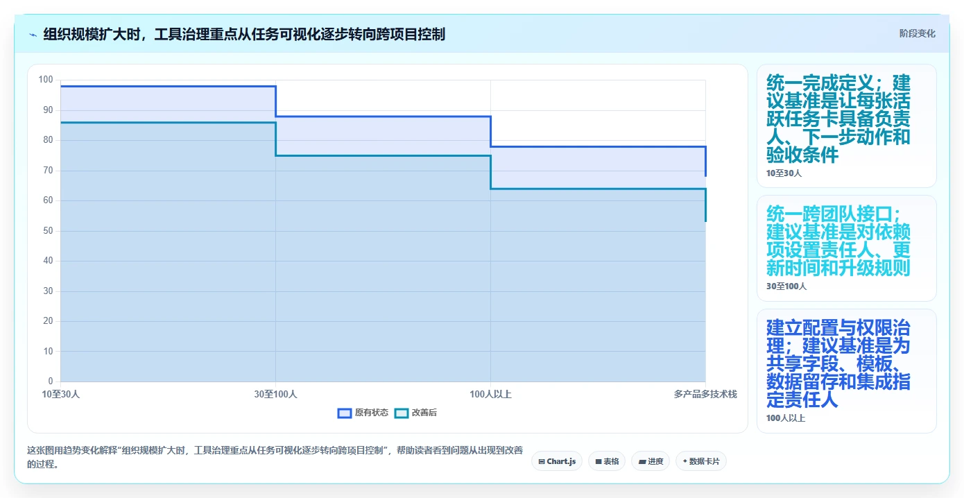Select the 进度 tag
Image resolution: width=964 pixels, height=498 pixels.
pos(651,461)
